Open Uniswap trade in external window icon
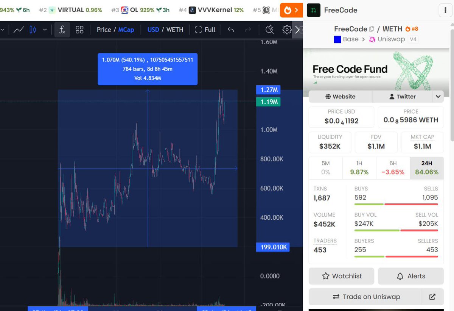The height and width of the screenshot is (311, 454). 432,297
